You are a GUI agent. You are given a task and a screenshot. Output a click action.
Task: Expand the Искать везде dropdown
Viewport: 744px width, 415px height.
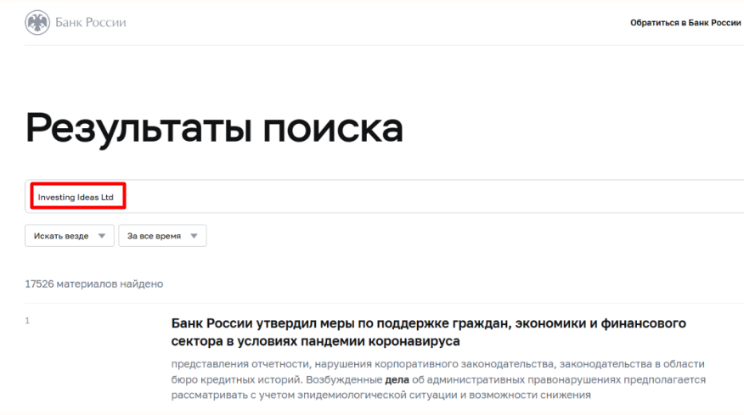tap(70, 236)
